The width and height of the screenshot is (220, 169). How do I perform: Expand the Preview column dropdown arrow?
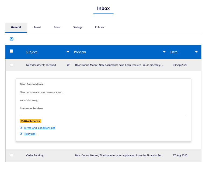[x=164, y=52]
